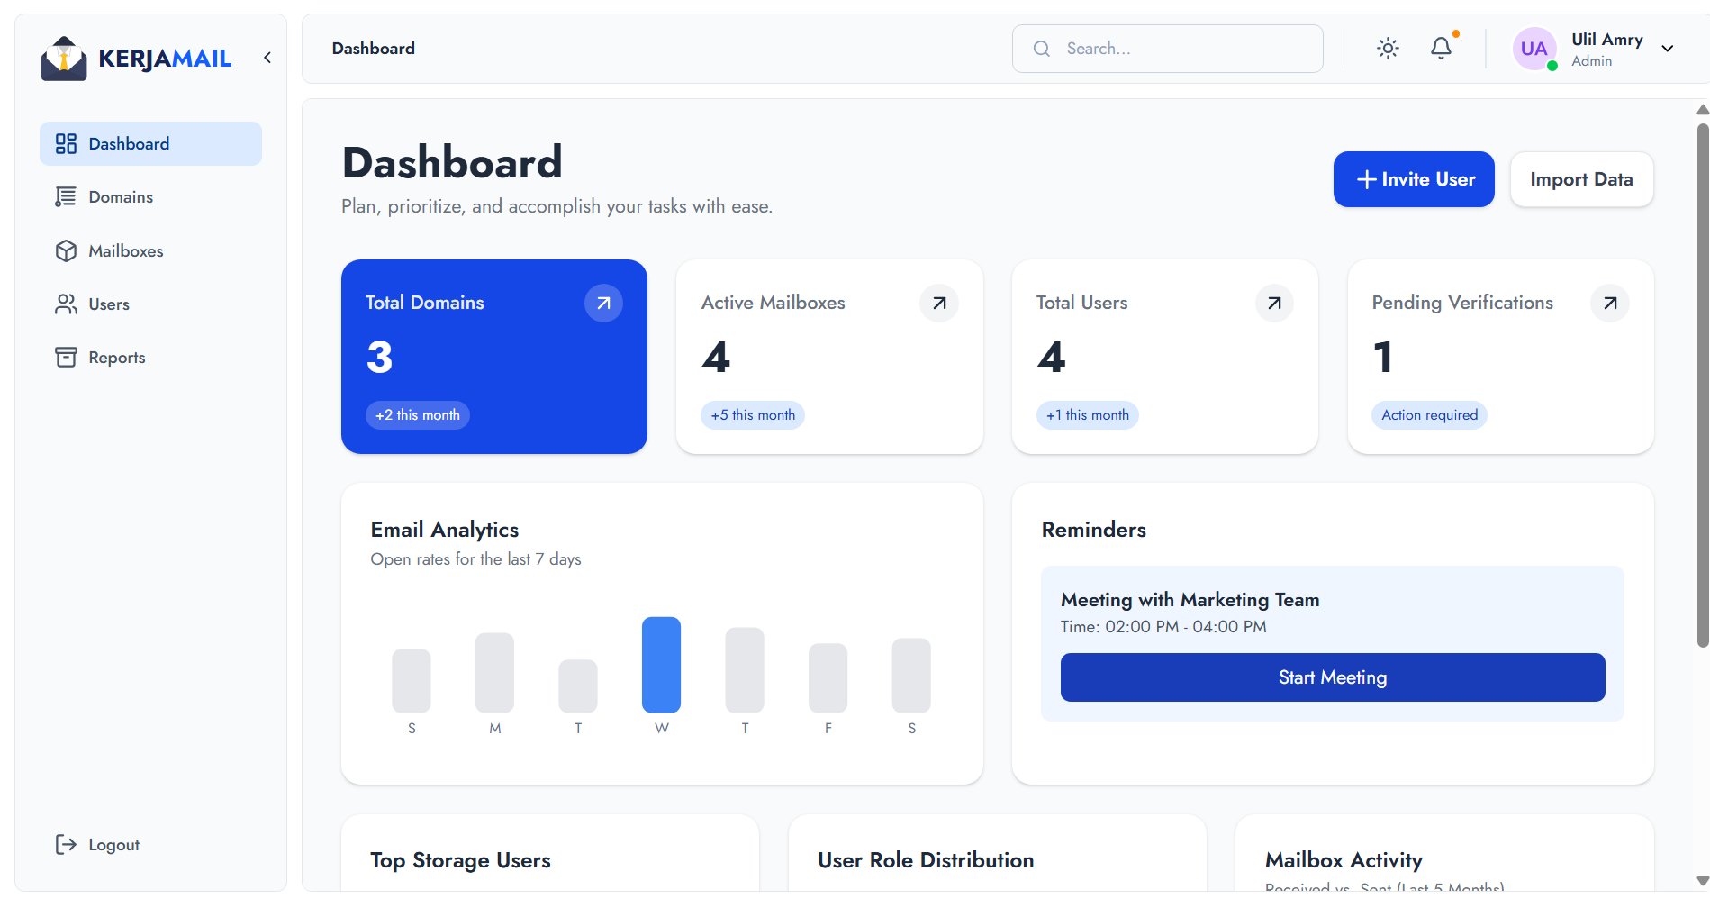
Task: Open the notifications bell
Action: (x=1441, y=49)
